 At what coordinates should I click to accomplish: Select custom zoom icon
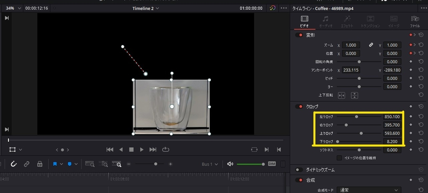click(117, 164)
